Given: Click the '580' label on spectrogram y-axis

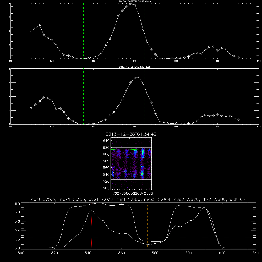Looking at the screenshot, I should [x=106, y=161].
